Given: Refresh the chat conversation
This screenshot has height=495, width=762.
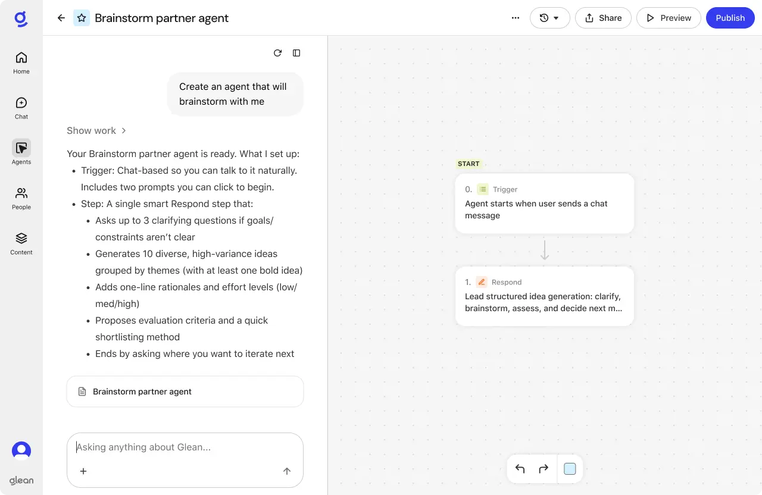Looking at the screenshot, I should 277,53.
